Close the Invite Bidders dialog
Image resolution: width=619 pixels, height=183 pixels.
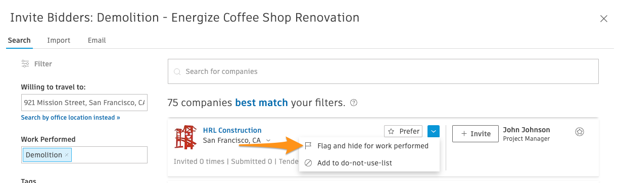point(603,19)
